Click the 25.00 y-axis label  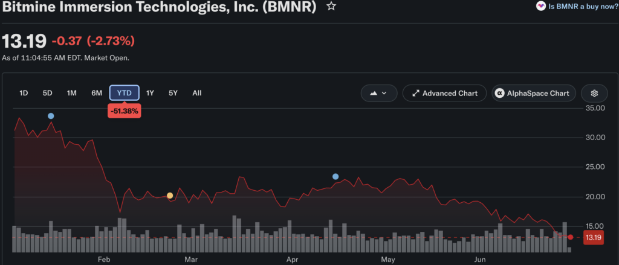[597, 167]
